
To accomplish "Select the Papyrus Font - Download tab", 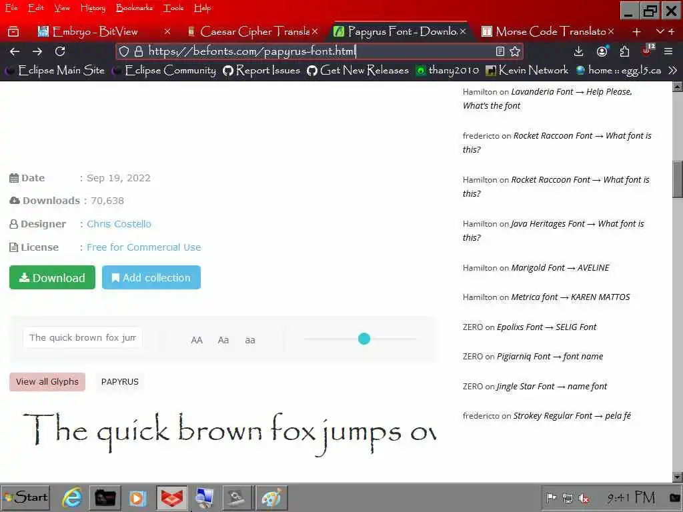I will pyautogui.click(x=401, y=31).
